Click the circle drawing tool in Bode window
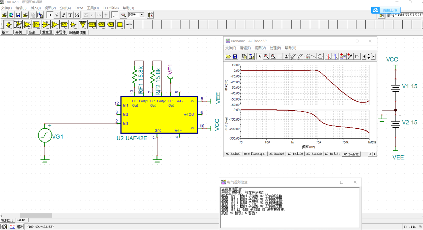This screenshot has height=230, width=423. [320, 56]
